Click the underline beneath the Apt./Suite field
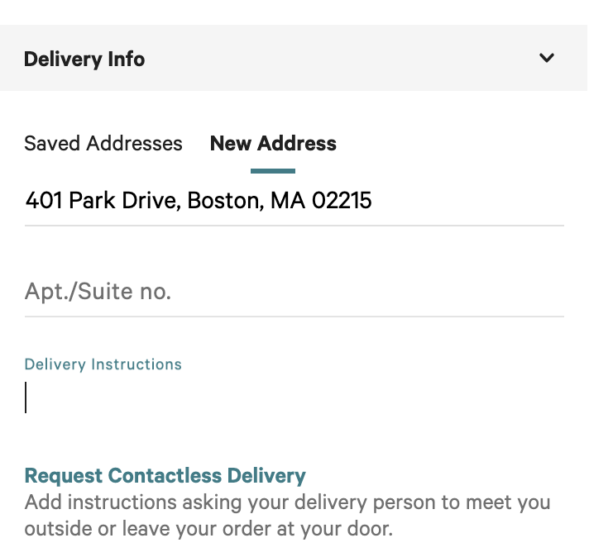The image size is (589, 557). (294, 316)
